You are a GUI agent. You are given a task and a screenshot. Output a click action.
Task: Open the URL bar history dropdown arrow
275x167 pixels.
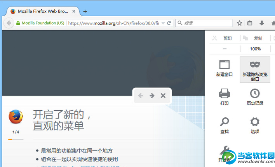163,23
